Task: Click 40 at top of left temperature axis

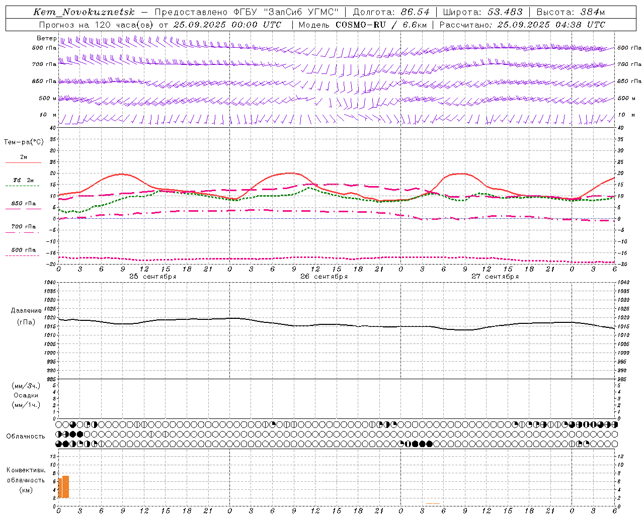Action: 53,128
